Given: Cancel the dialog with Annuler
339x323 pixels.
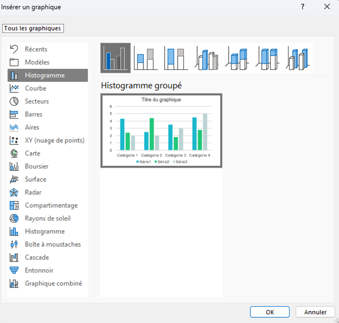Looking at the screenshot, I should 315,312.
